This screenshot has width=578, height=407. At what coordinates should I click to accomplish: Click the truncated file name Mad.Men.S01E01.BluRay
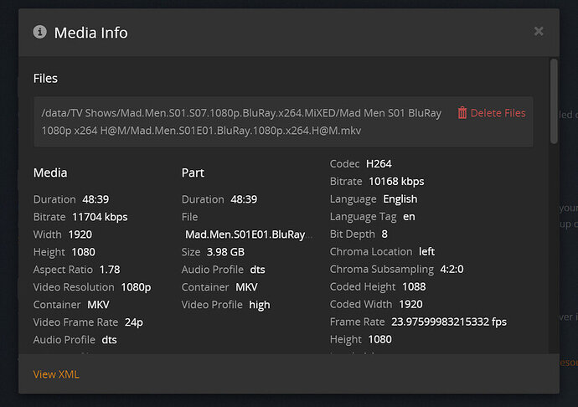pos(249,234)
